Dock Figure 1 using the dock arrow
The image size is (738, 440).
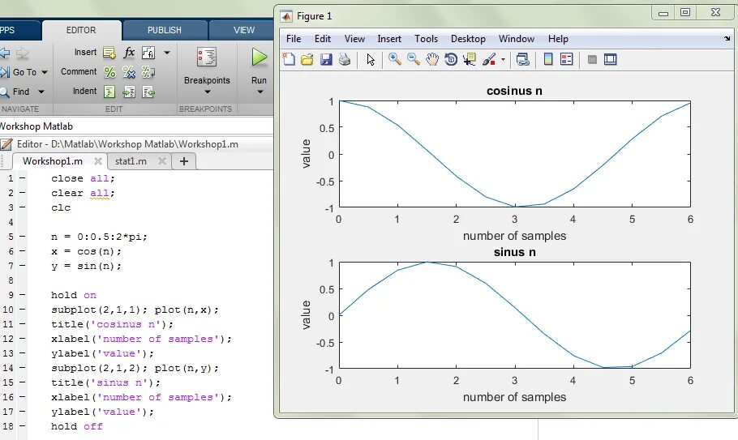[x=727, y=39]
